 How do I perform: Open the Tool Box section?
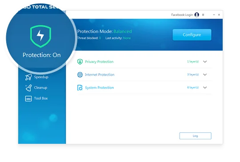pos(36,98)
